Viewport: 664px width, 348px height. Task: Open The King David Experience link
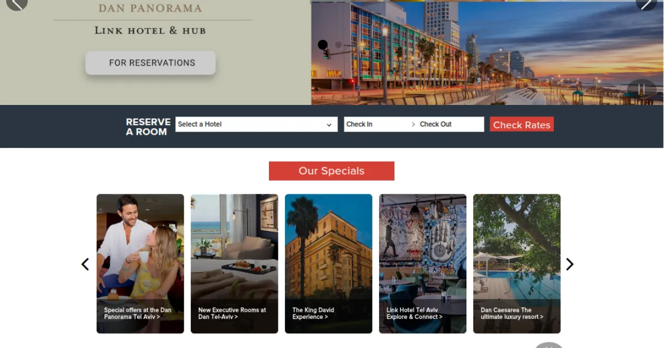point(313,314)
